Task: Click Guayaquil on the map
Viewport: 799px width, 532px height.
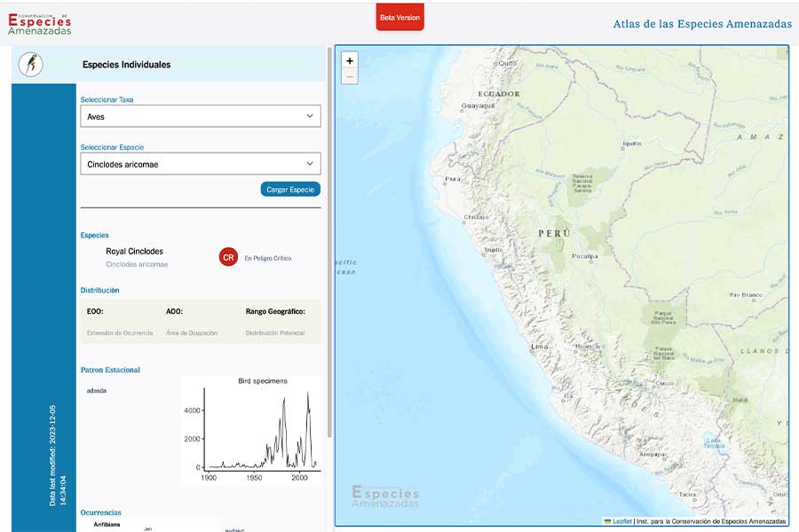Action: 478,106
